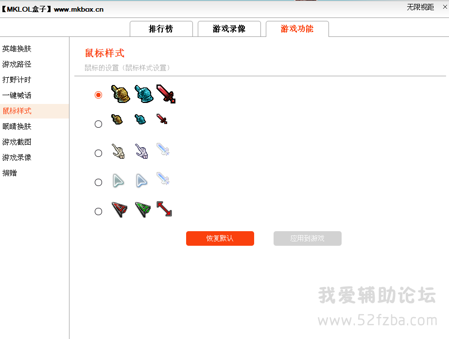This screenshot has width=449, height=339.
Task: Click the purple skeleton hand cursor icon
Action: click(x=141, y=151)
